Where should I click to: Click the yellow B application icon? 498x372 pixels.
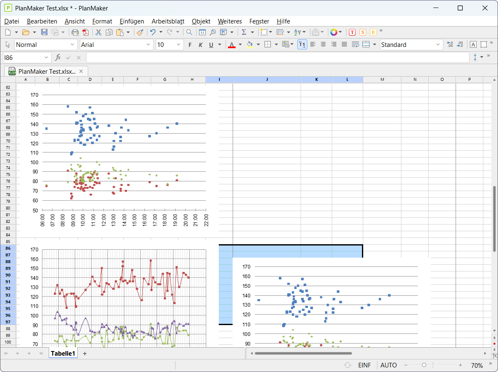[373, 32]
